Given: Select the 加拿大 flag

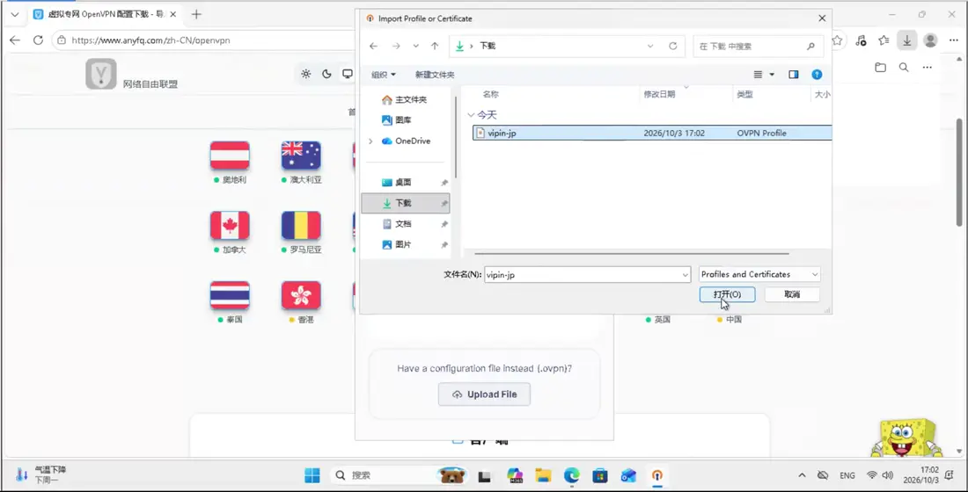Looking at the screenshot, I should coord(230,226).
